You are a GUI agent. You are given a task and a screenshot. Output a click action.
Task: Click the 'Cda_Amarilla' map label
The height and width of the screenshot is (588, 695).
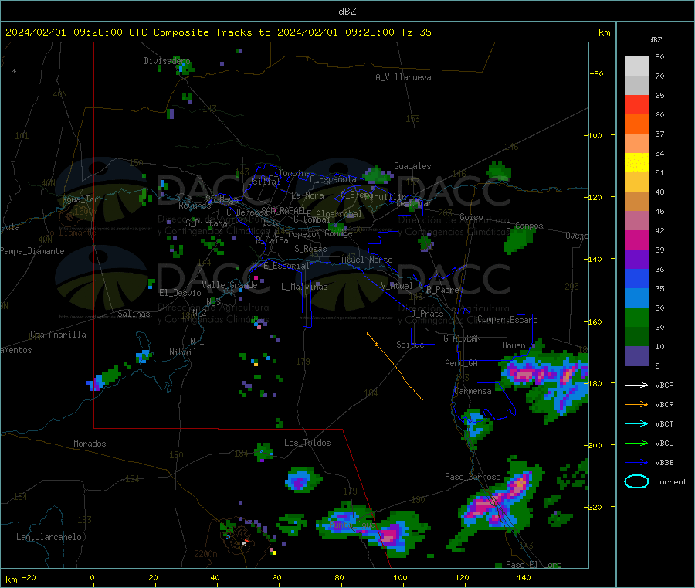click(58, 335)
